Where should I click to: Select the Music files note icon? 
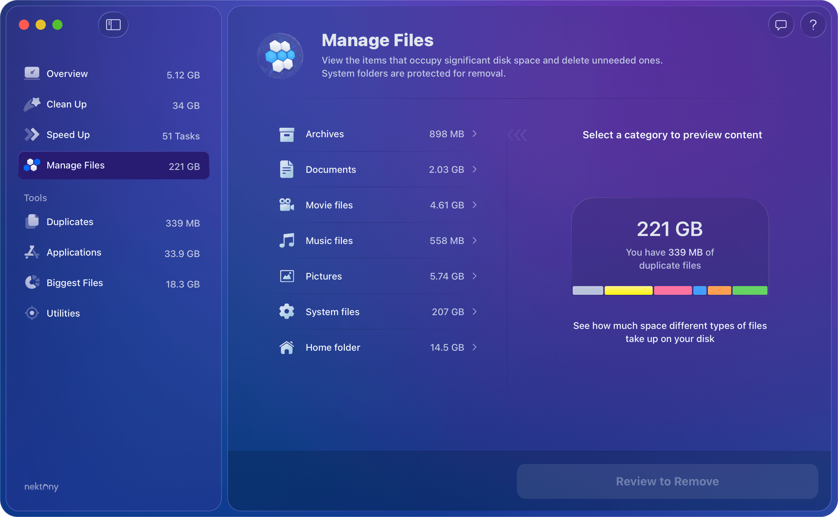point(287,240)
